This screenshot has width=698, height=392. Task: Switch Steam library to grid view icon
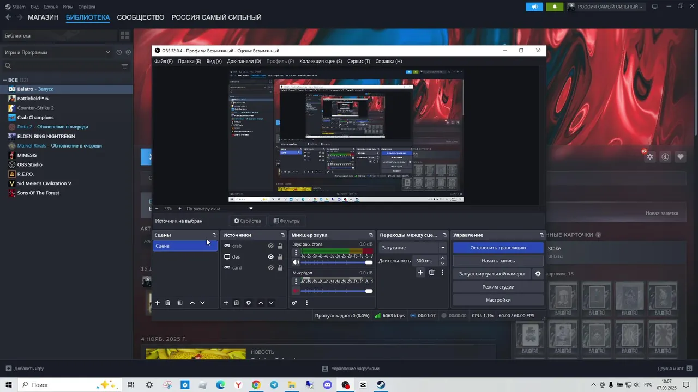click(125, 35)
